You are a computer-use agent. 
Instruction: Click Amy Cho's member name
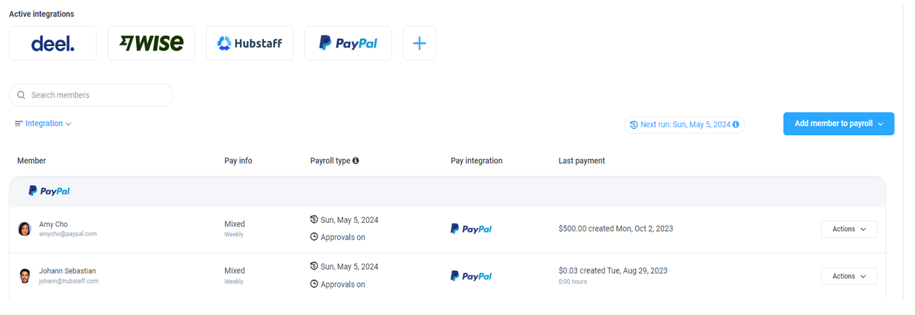click(x=53, y=224)
